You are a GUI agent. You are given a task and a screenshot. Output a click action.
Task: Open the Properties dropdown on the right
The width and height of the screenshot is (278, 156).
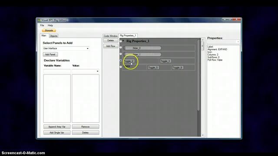click(238, 42)
